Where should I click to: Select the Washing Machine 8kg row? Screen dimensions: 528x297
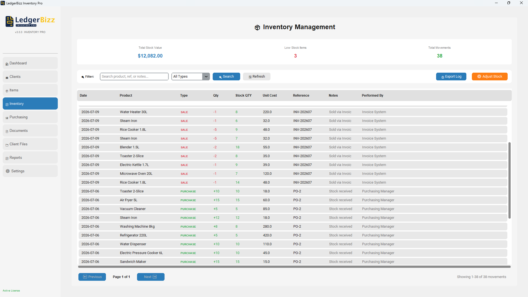point(293,227)
